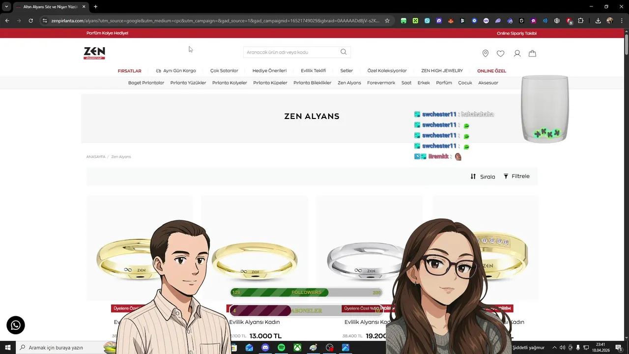Click the site information icon in the address bar
Image resolution: width=629 pixels, height=354 pixels.
(45, 21)
